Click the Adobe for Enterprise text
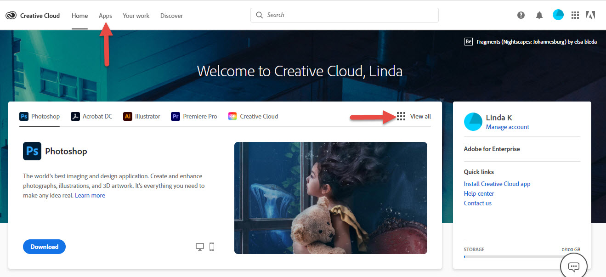Screen dimensions: 606x277 pos(492,149)
